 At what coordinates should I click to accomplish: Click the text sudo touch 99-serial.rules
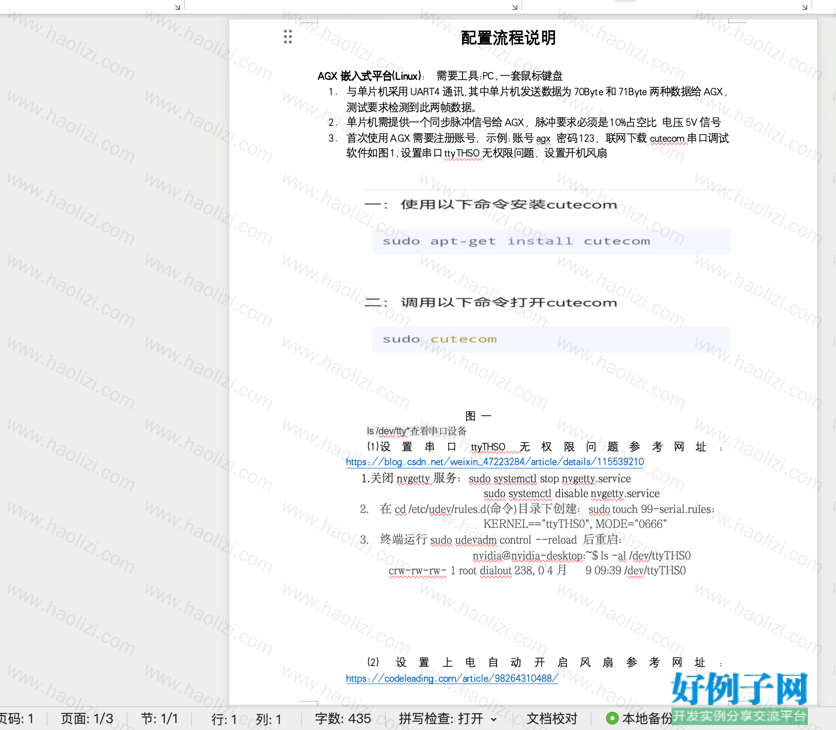coord(650,509)
